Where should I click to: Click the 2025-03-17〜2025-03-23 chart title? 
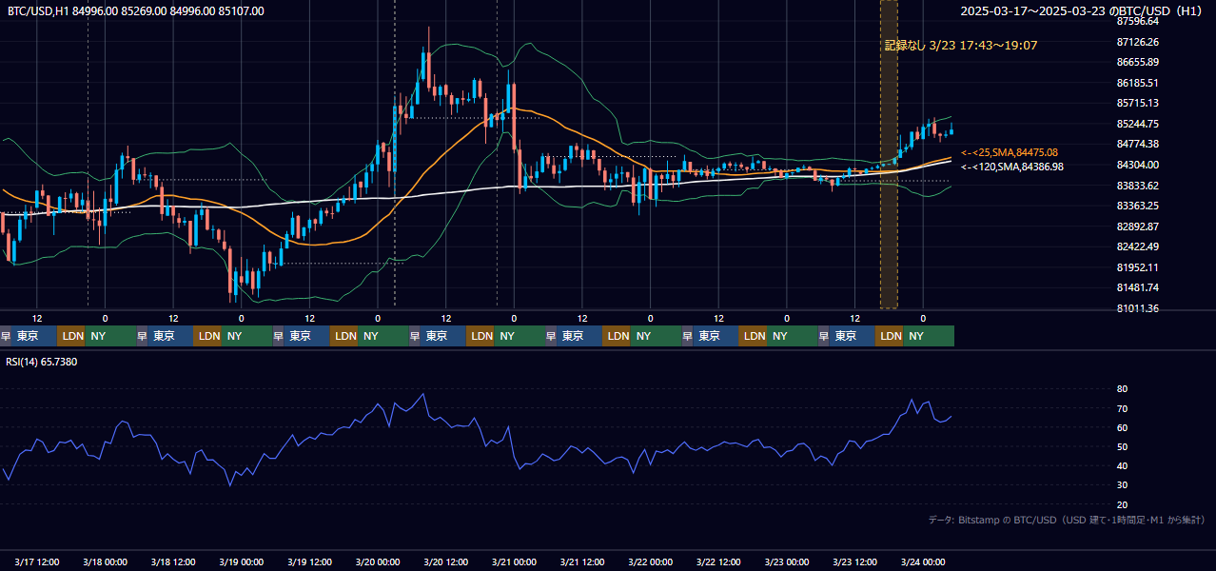coord(1082,11)
